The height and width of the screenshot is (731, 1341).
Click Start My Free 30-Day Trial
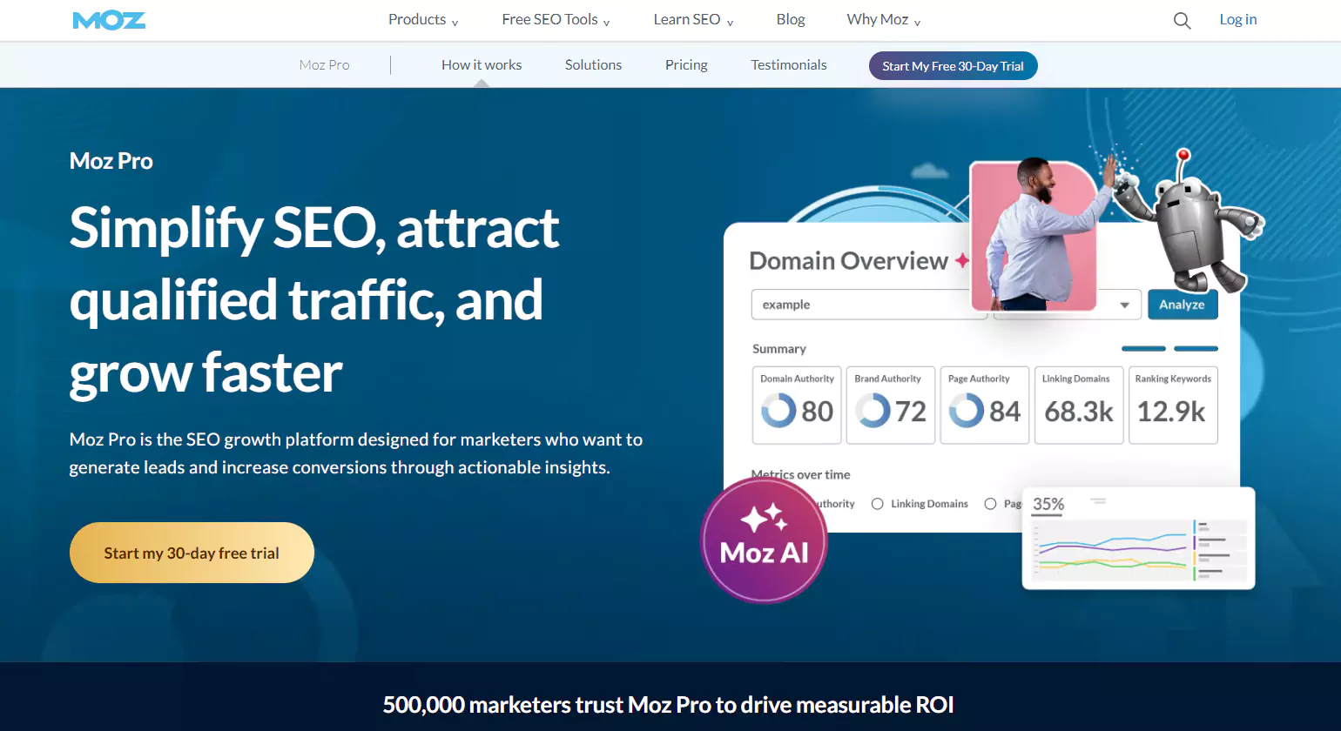click(953, 65)
